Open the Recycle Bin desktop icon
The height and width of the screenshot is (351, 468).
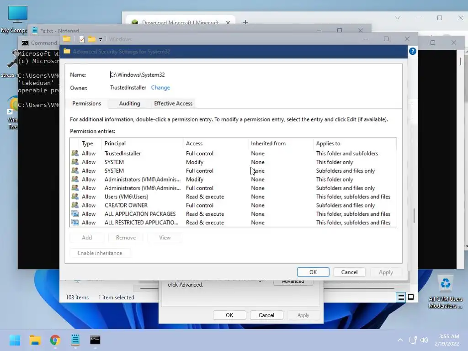(x=445, y=292)
